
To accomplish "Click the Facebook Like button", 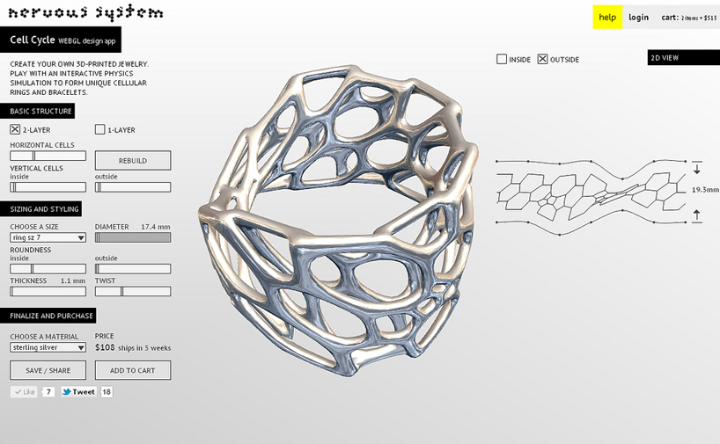I will pos(24,392).
